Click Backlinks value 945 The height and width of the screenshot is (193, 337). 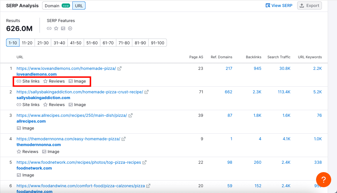(x=258, y=69)
